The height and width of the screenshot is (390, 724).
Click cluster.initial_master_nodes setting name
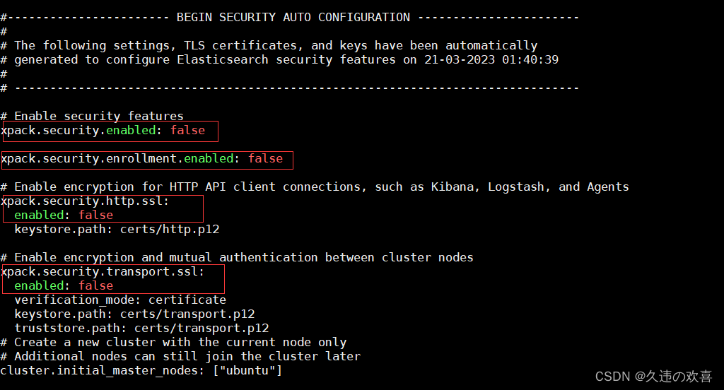[x=99, y=371]
